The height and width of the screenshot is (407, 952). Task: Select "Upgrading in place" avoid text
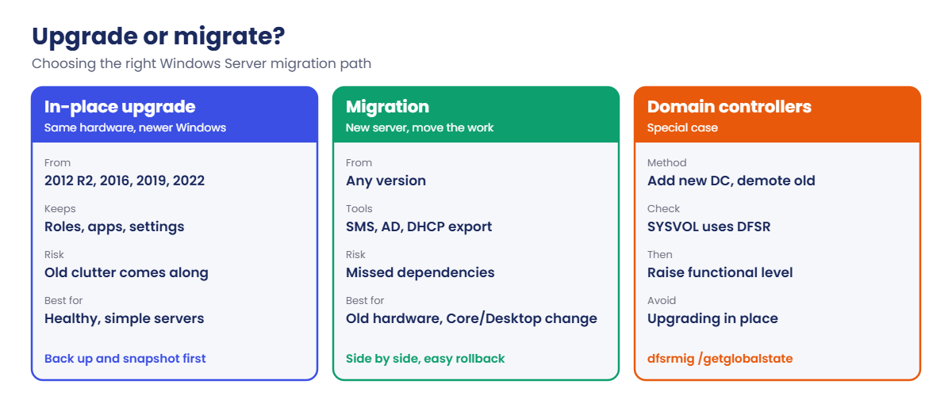coord(712,318)
